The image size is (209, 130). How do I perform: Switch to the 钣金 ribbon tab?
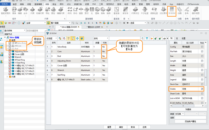click(x=54, y=4)
